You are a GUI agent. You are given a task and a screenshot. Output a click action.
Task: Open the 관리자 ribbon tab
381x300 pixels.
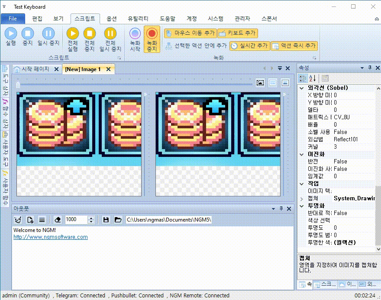click(x=242, y=19)
